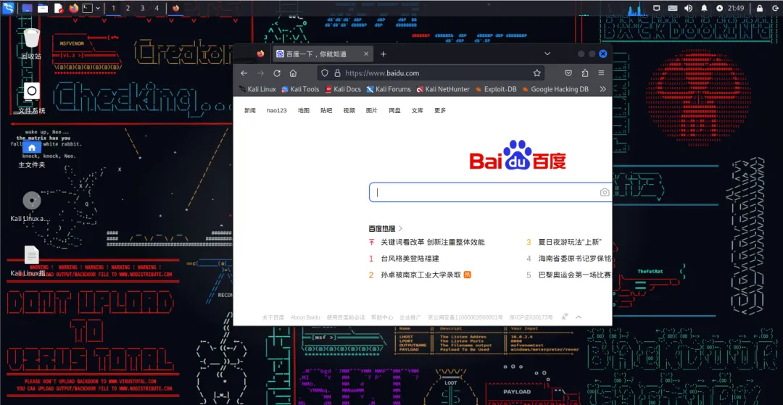
Task: Open a new Firefox tab
Action: tap(383, 54)
